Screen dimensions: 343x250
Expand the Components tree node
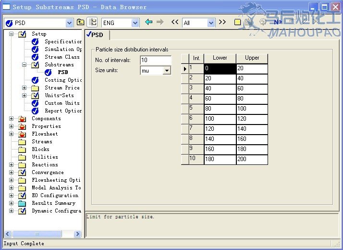(11, 119)
